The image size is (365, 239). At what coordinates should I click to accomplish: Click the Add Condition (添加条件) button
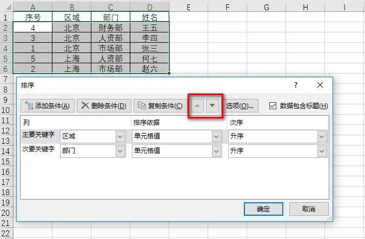48,106
